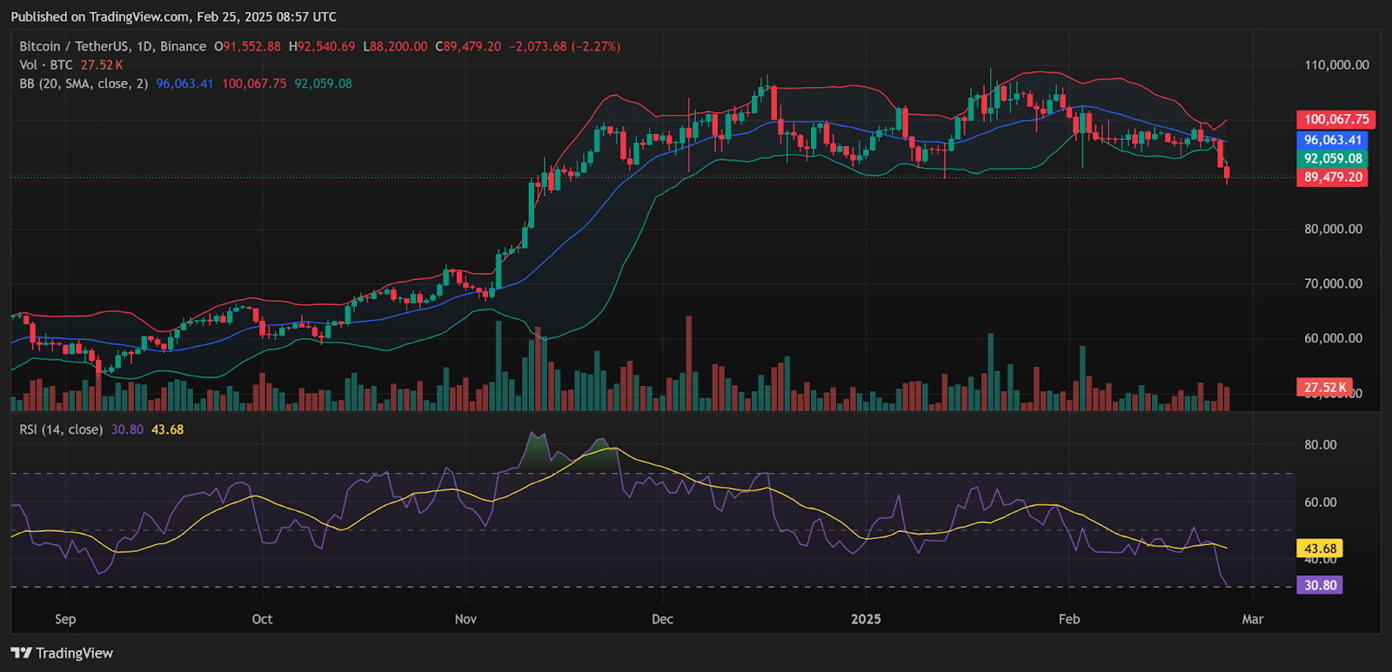
Task: Select the green 92,059.08 lower band price tag
Action: click(x=1332, y=159)
